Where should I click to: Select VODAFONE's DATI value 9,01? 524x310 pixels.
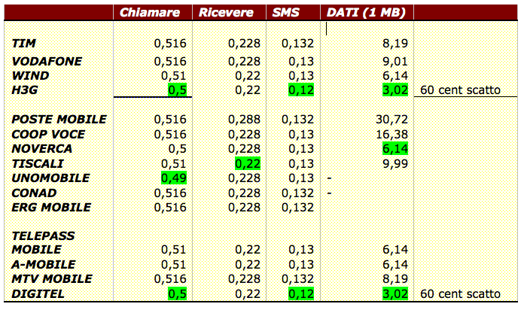pyautogui.click(x=395, y=62)
